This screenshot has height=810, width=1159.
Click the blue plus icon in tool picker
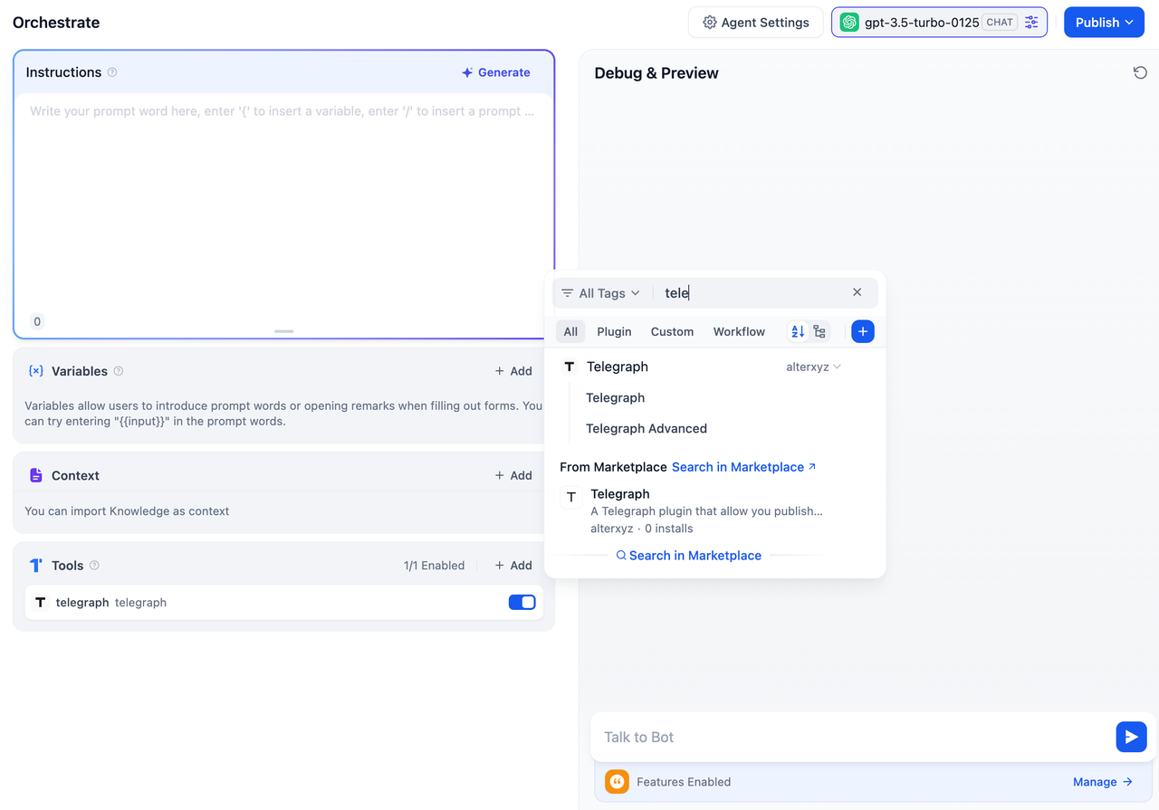pos(862,331)
